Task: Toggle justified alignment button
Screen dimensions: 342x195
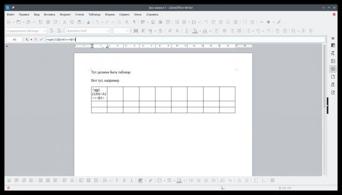Action: click(x=239, y=31)
